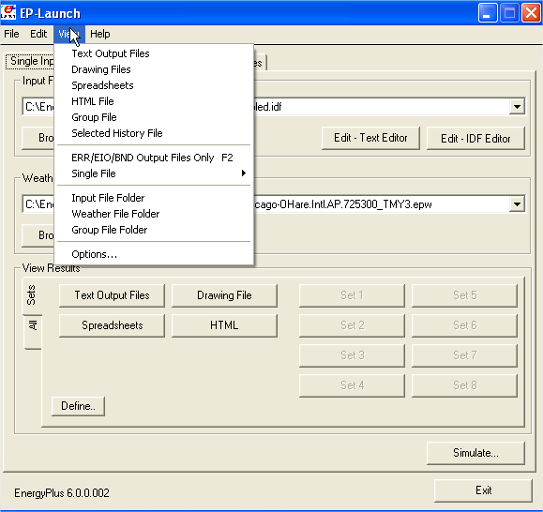Open Weather File Folder from menu

[x=154, y=214]
